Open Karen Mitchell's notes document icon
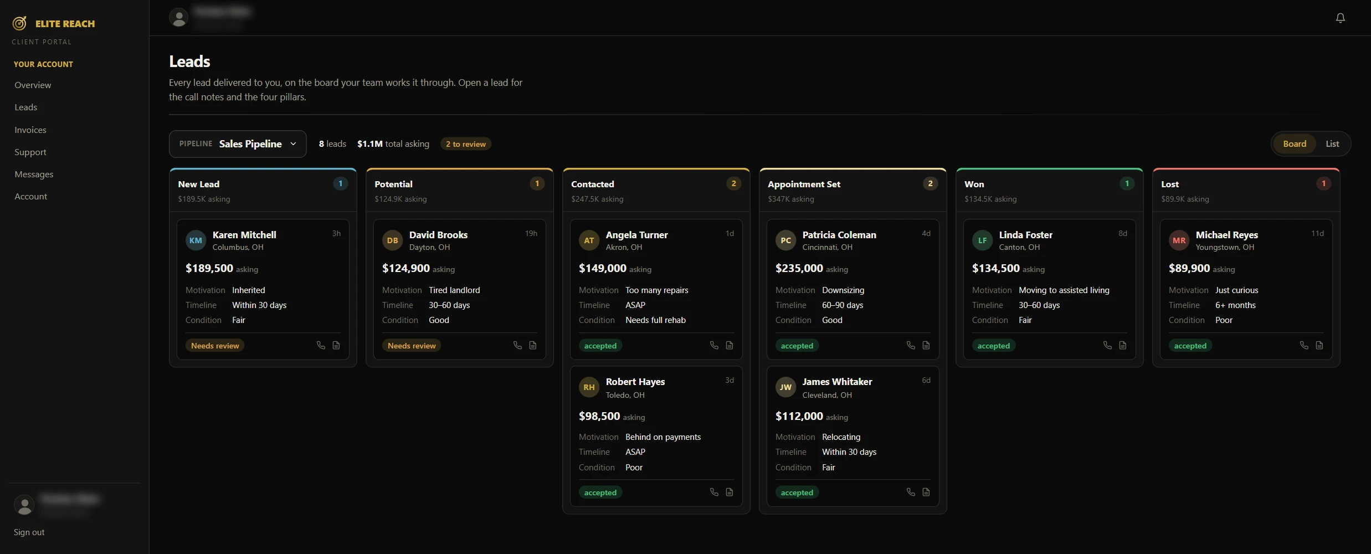The image size is (1371, 554). click(336, 345)
